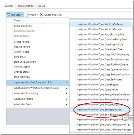Expand Adxstudio.Xrm.Workflow.ForEach submenu arrow
Screen dimensions: 134x135
66,88
